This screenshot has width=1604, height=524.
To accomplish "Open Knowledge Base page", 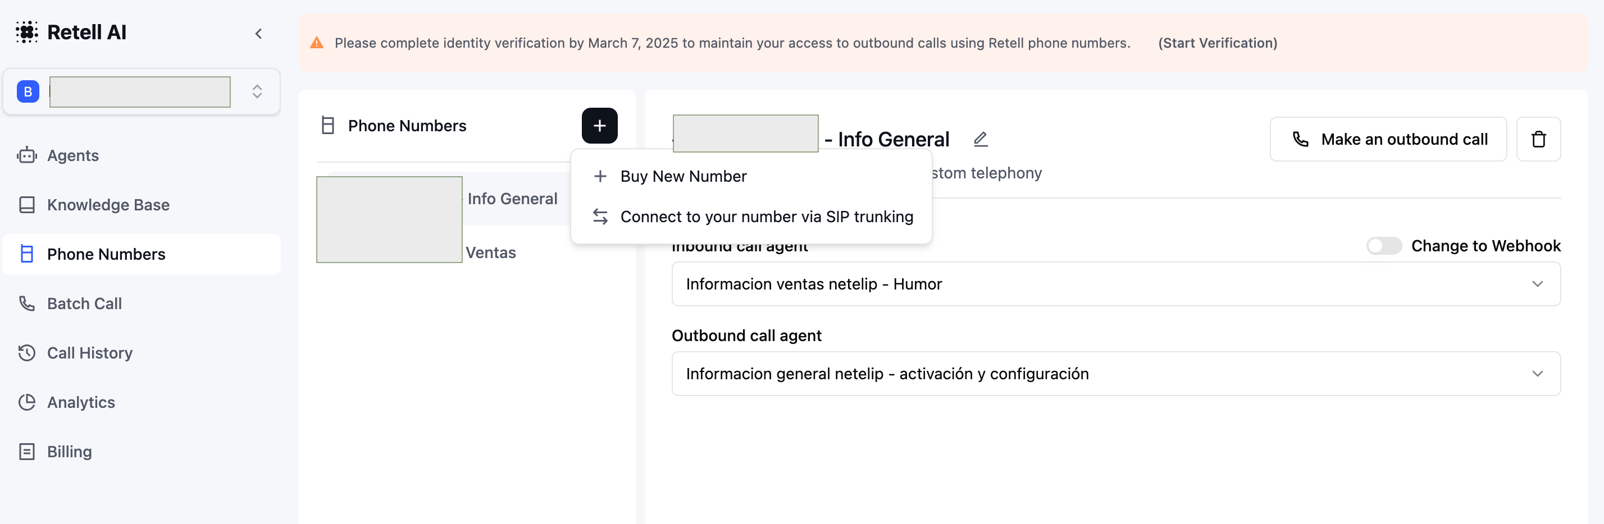I will (x=142, y=205).
